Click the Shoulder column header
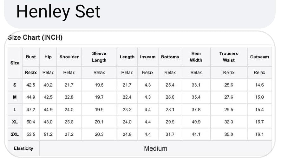This screenshot has height=159, width=281. click(69, 57)
